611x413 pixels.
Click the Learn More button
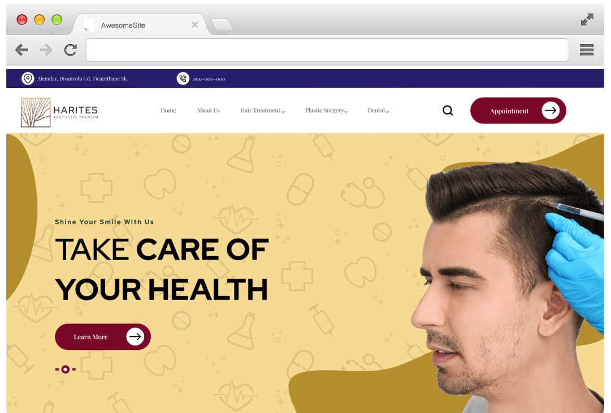[103, 337]
